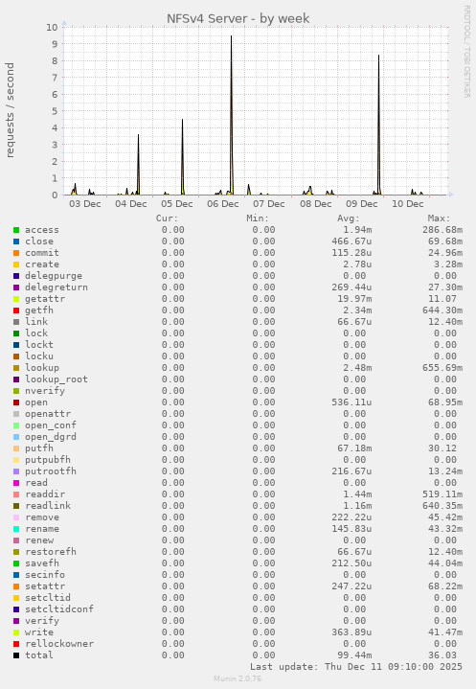Select the magenta read legend swatch
The width and height of the screenshot is (476, 689).
coord(16,483)
